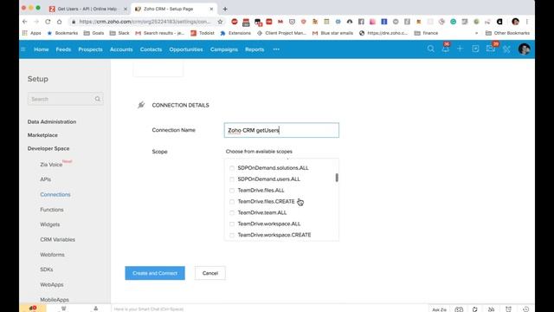Viewport: 554px width, 312px height.
Task: Open the more modules ellipsis menu
Action: coord(276,49)
